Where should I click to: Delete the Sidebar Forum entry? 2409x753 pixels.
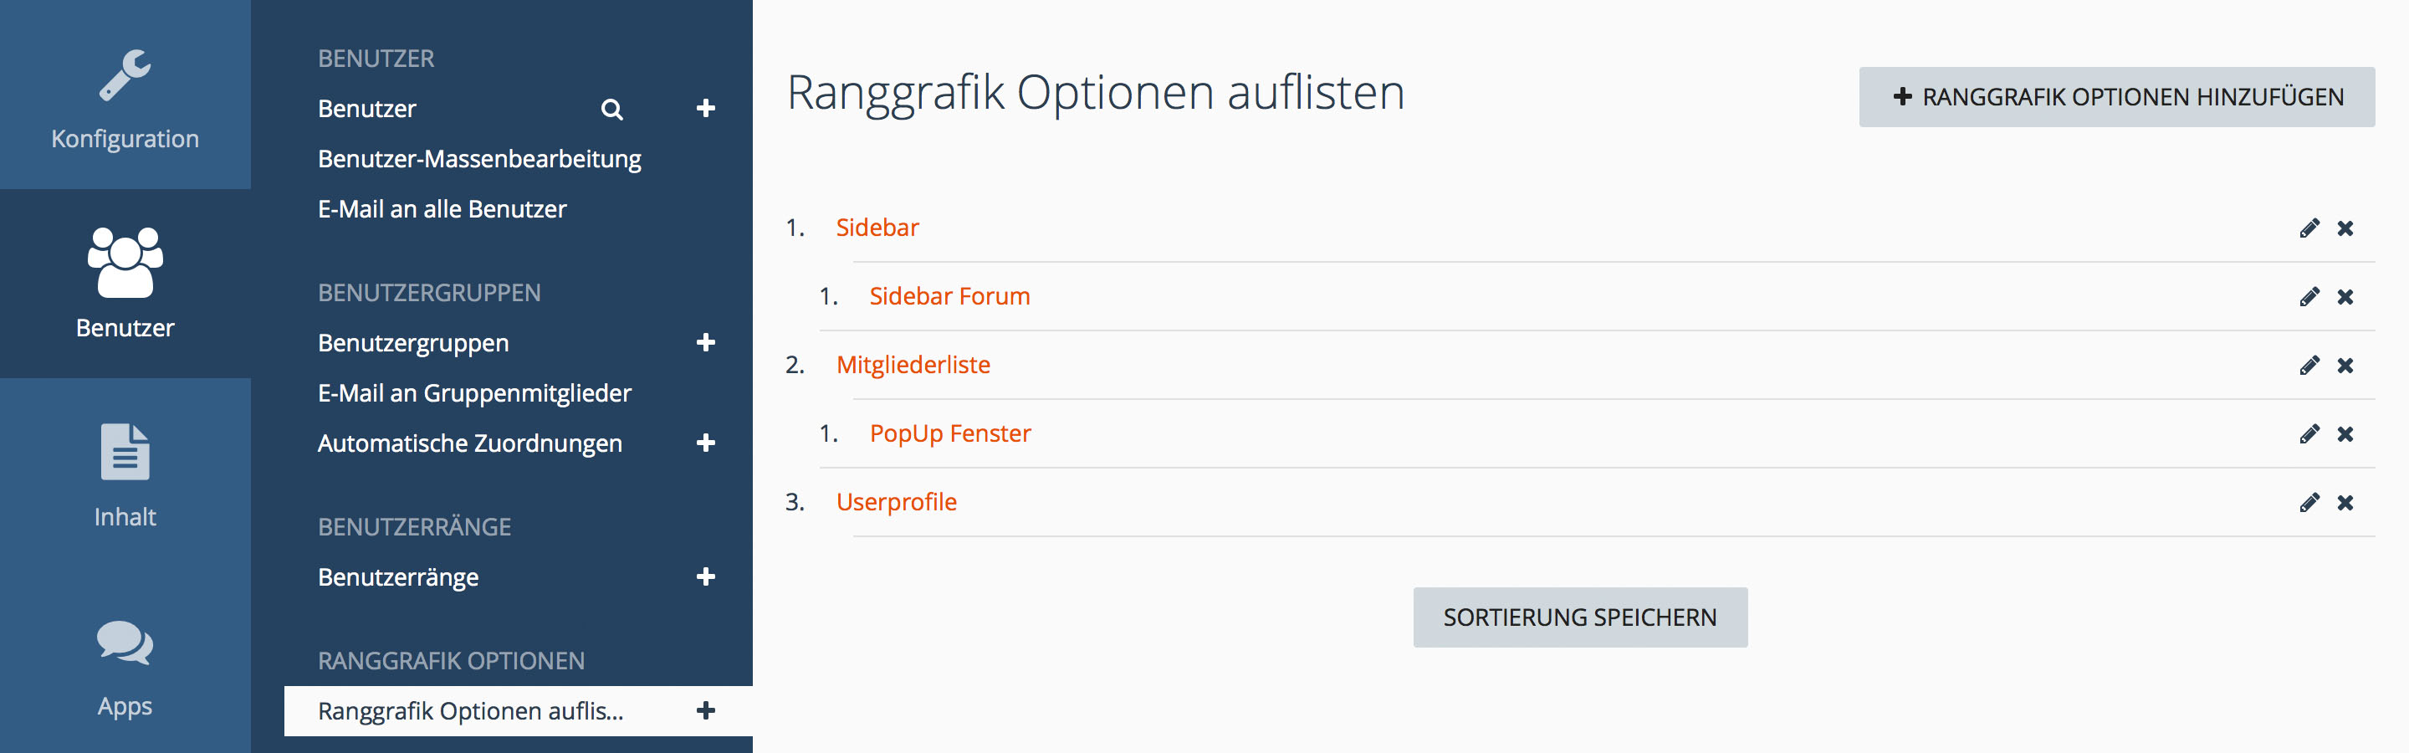pos(2345,296)
